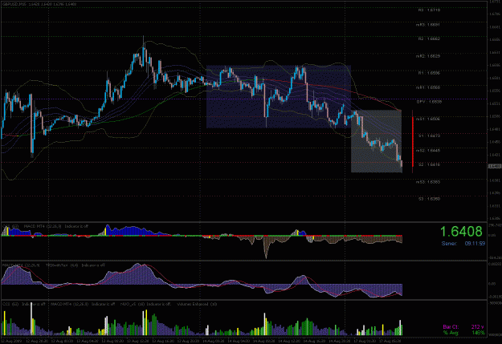Select the blue shaded session rectangle
Screen dimensions: 502x344
pyautogui.click(x=279, y=96)
